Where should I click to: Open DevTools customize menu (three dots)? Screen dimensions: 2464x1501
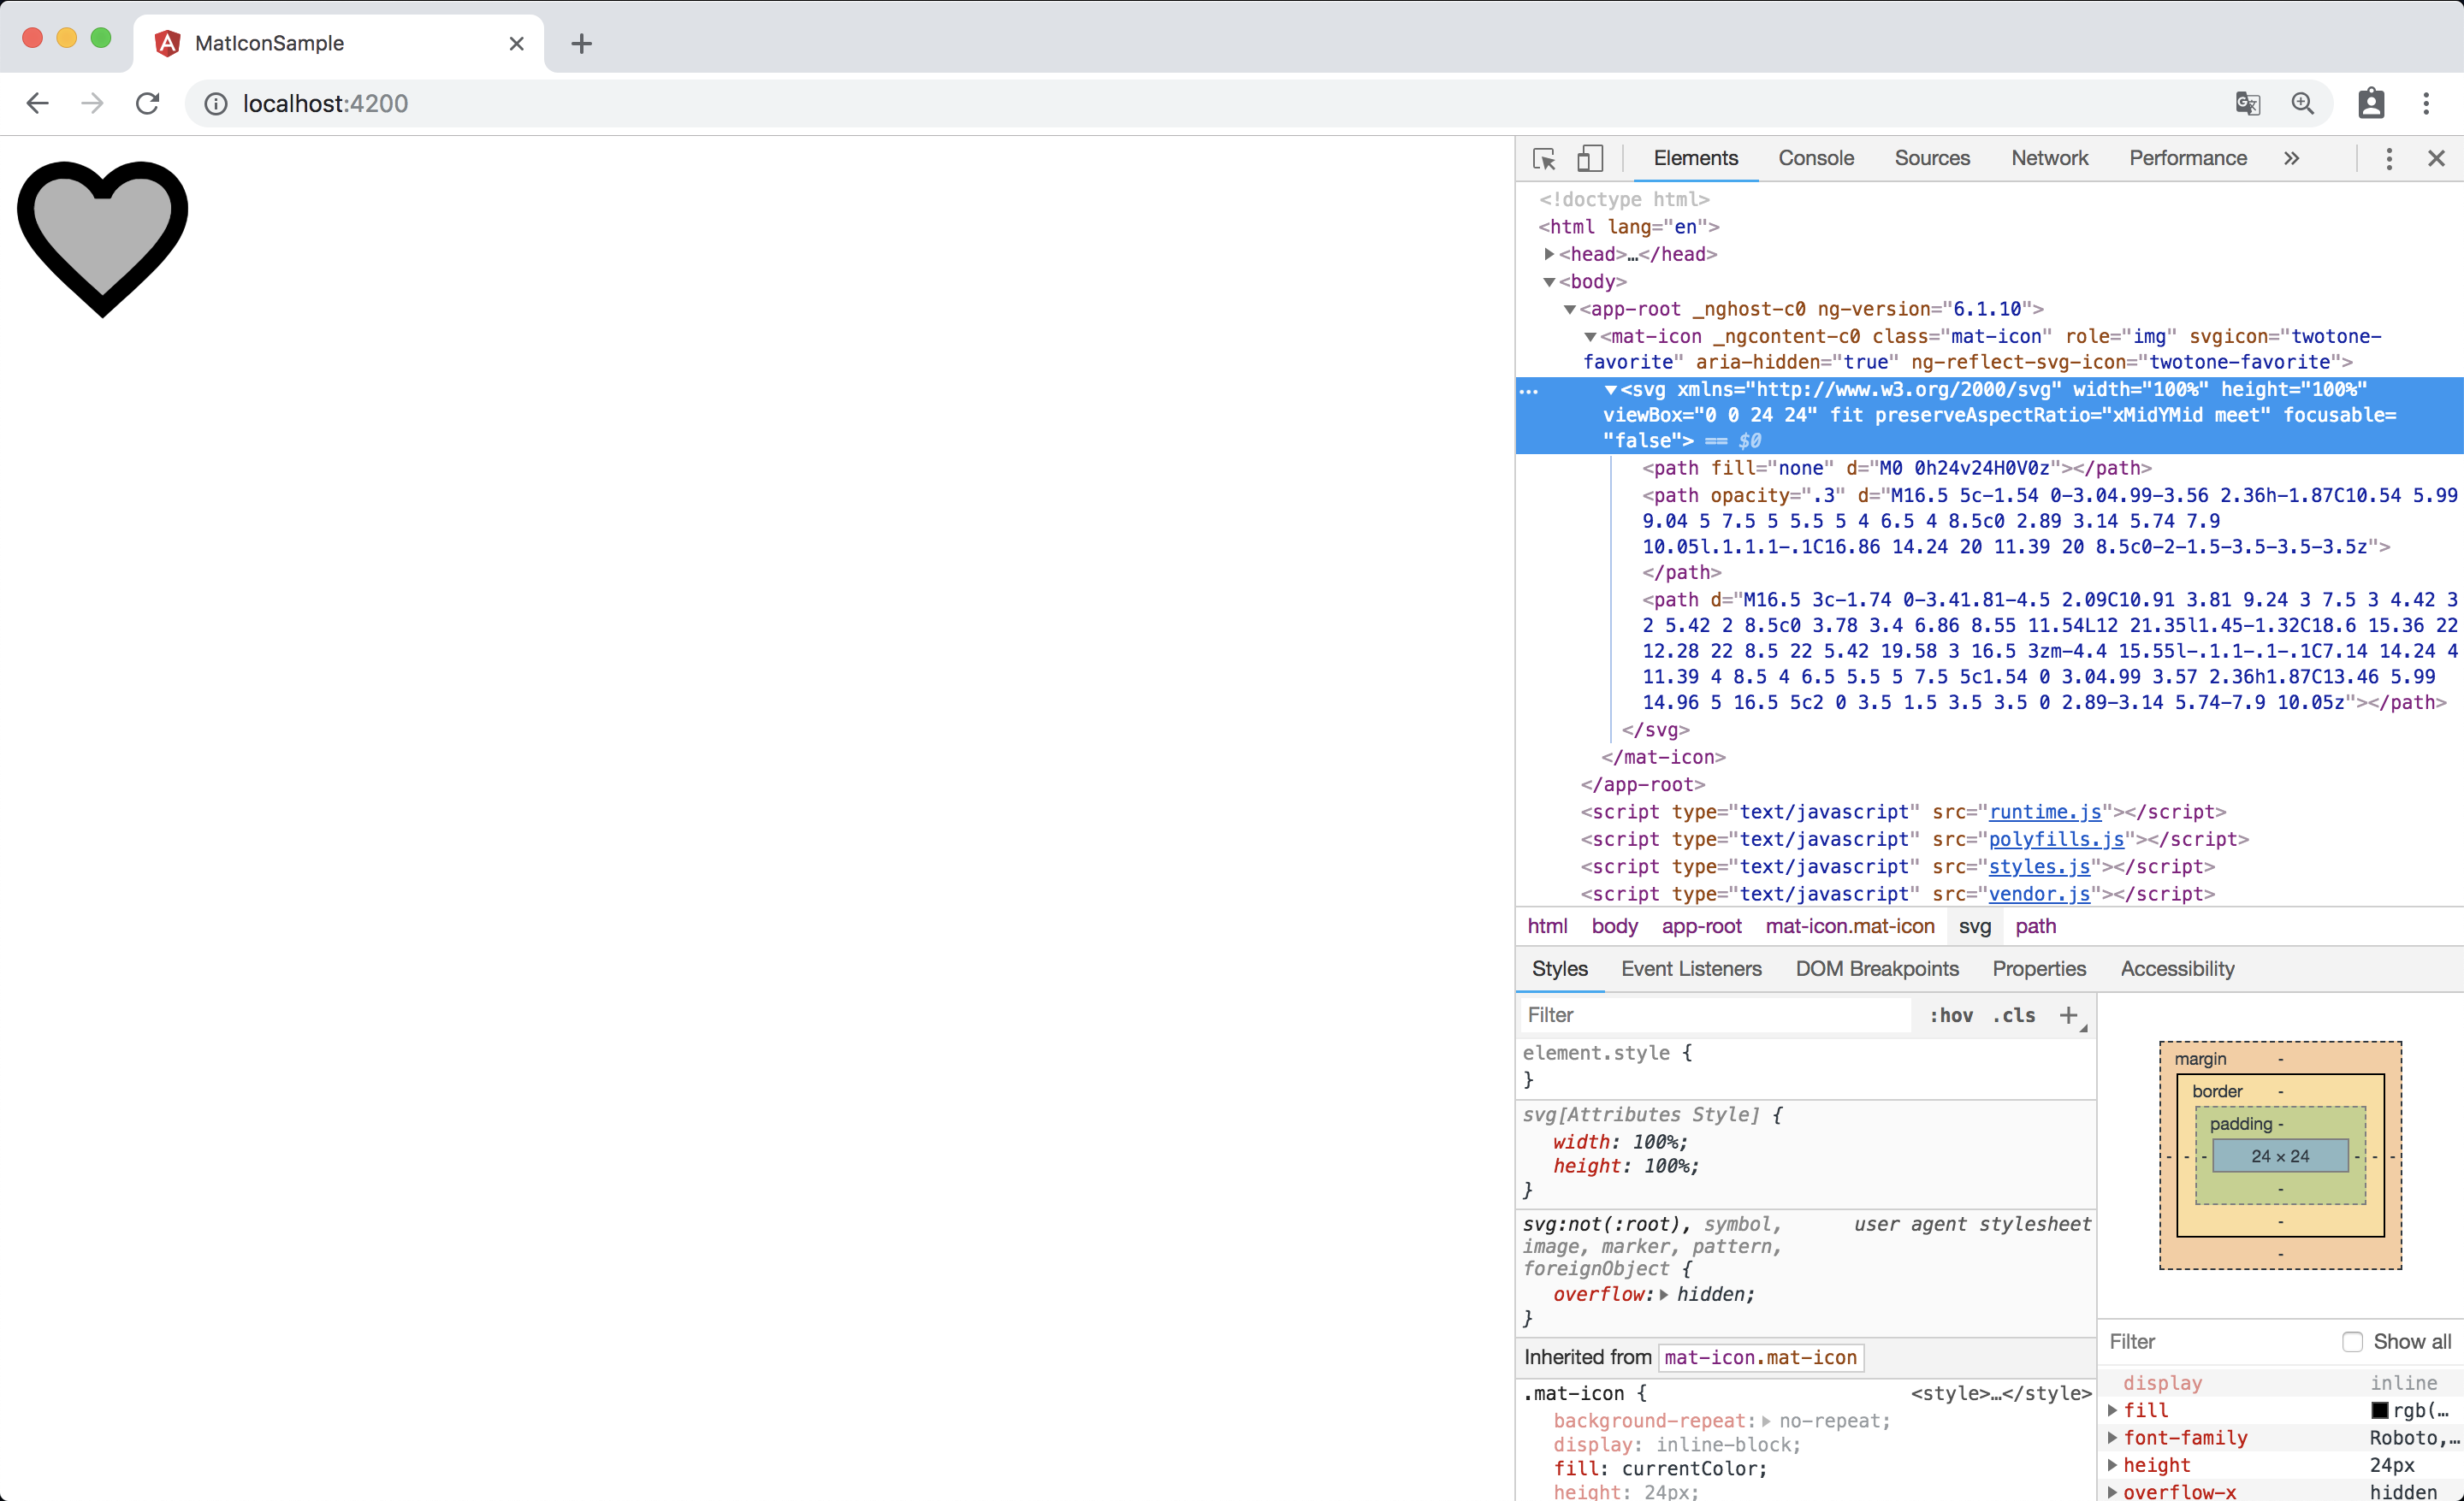click(x=2388, y=158)
